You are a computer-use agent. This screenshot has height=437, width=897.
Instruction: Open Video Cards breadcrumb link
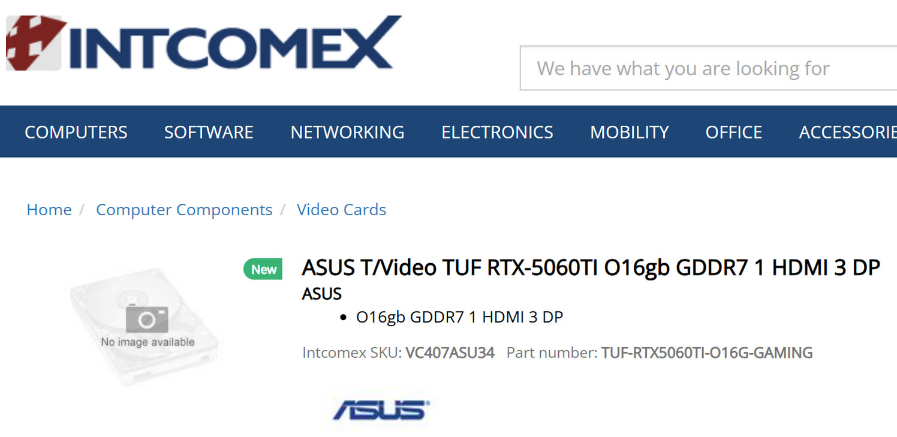(x=341, y=210)
